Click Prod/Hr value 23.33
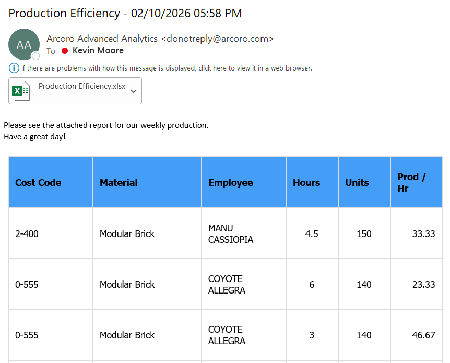Screen dimensions: 450x363 pyautogui.click(x=423, y=285)
